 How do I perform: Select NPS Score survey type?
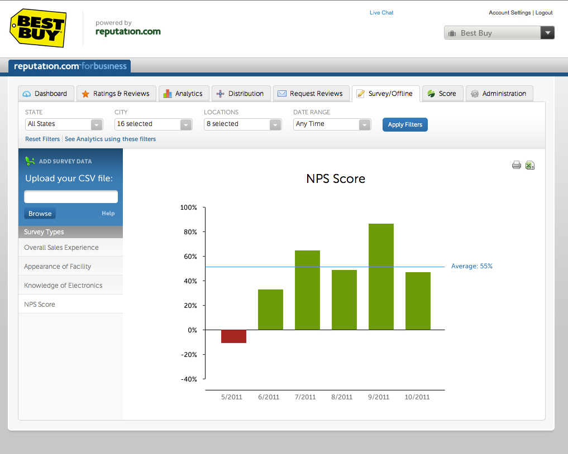click(x=70, y=304)
